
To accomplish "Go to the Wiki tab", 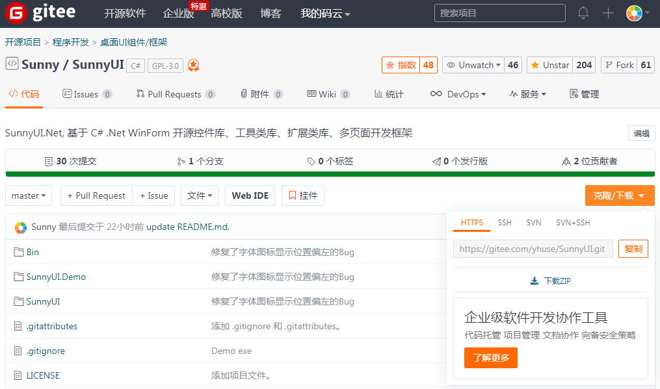I will click(x=328, y=94).
